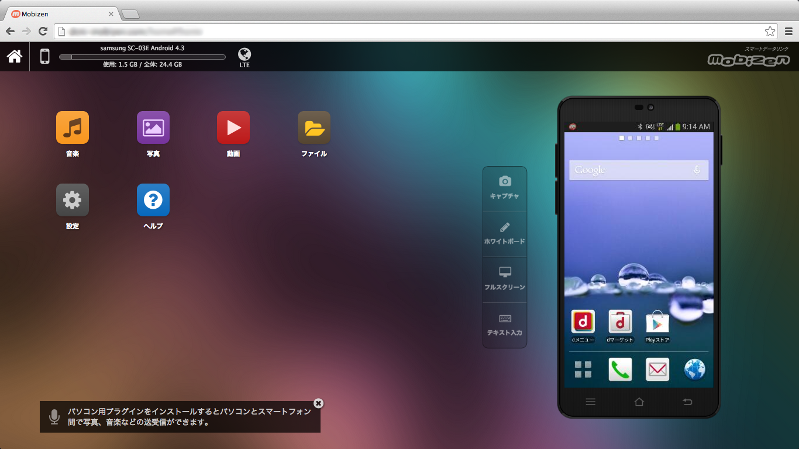Click the plugin install notification text
799x449 pixels.
189,416
